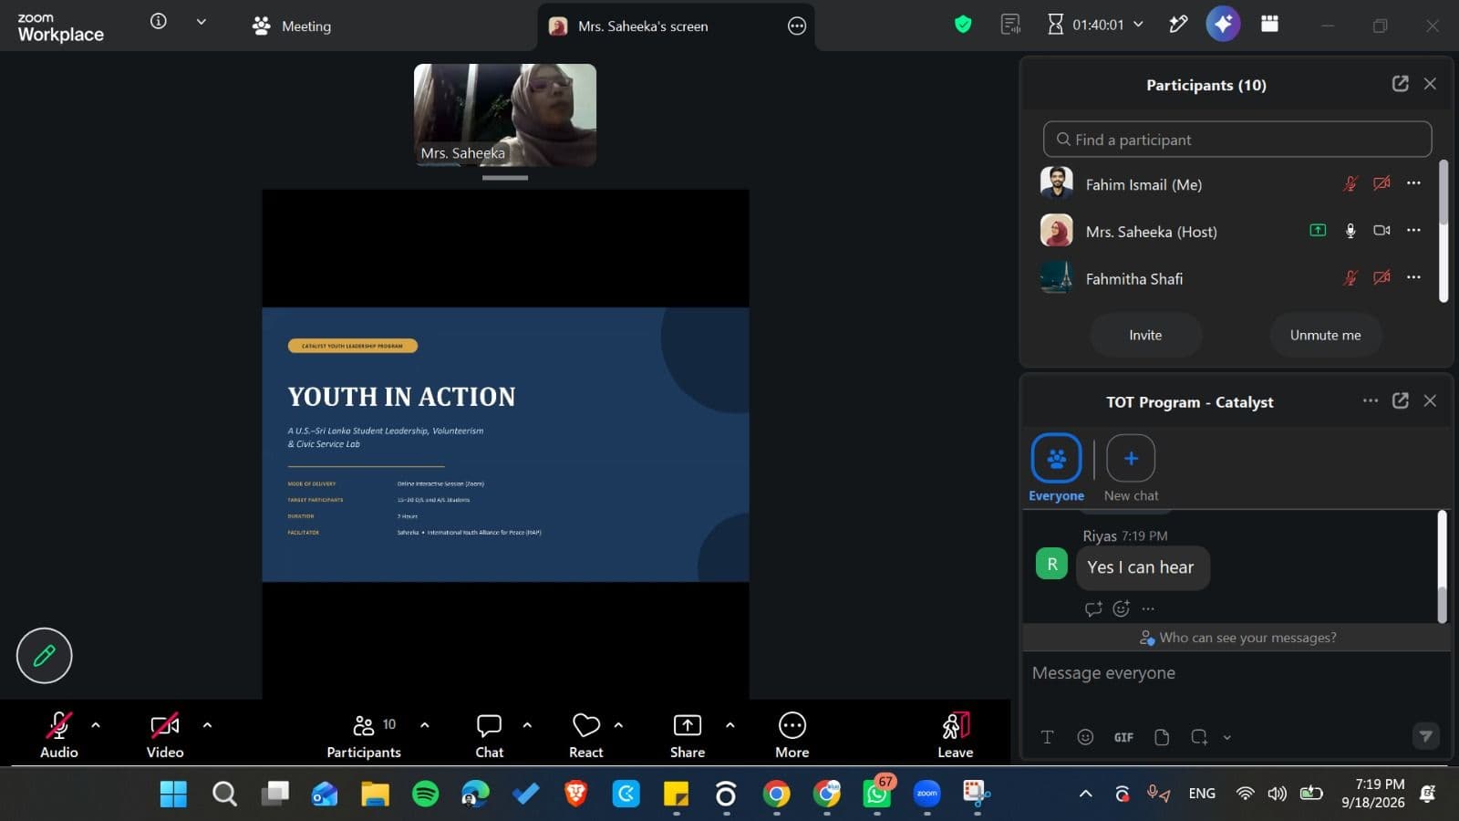The width and height of the screenshot is (1459, 821).
Task: Close the TOT Program chat panel
Action: [x=1430, y=400]
